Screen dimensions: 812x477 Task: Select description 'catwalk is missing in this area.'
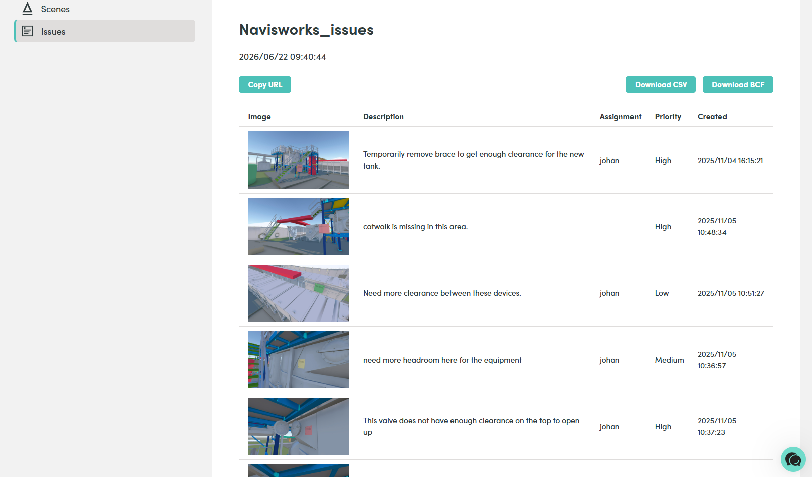415,227
